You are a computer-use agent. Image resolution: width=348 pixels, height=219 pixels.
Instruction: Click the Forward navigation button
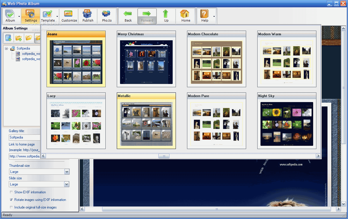(147, 16)
